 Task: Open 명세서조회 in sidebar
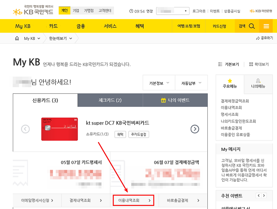pos(230,115)
